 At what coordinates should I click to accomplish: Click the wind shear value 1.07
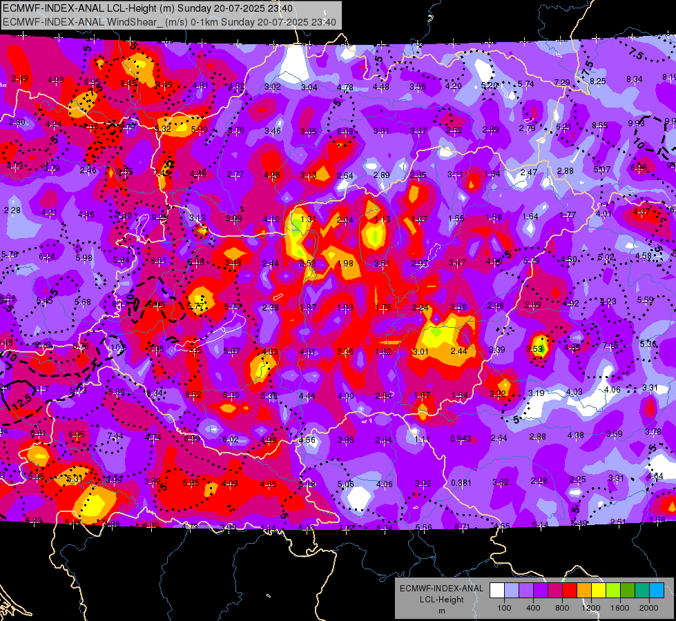point(419,219)
